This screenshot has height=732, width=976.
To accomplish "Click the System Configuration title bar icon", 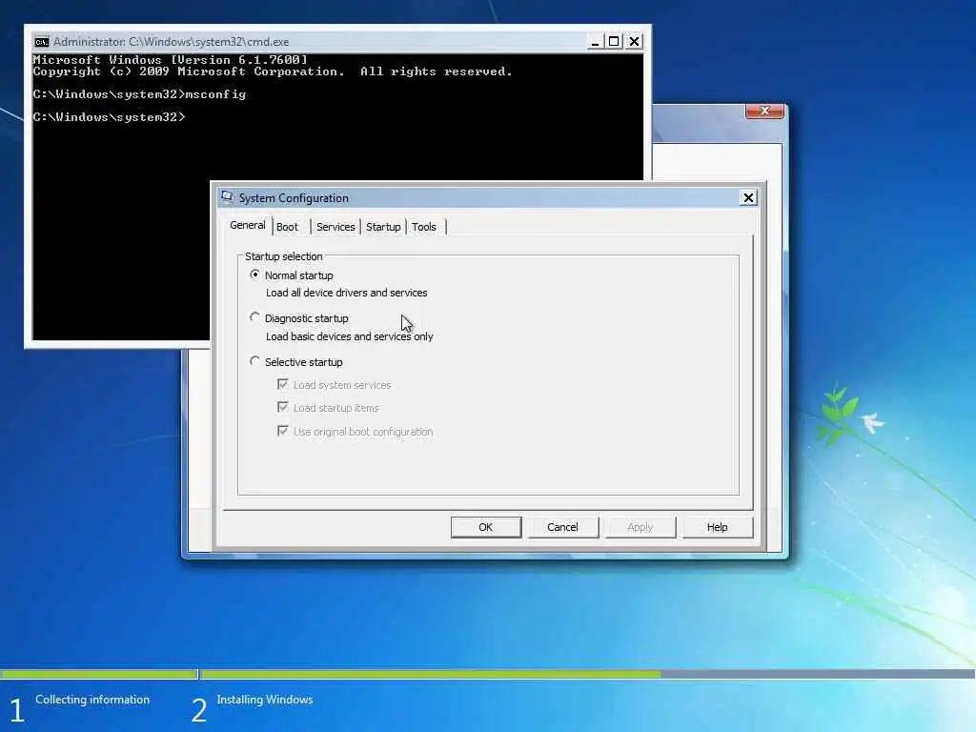I will point(227,197).
